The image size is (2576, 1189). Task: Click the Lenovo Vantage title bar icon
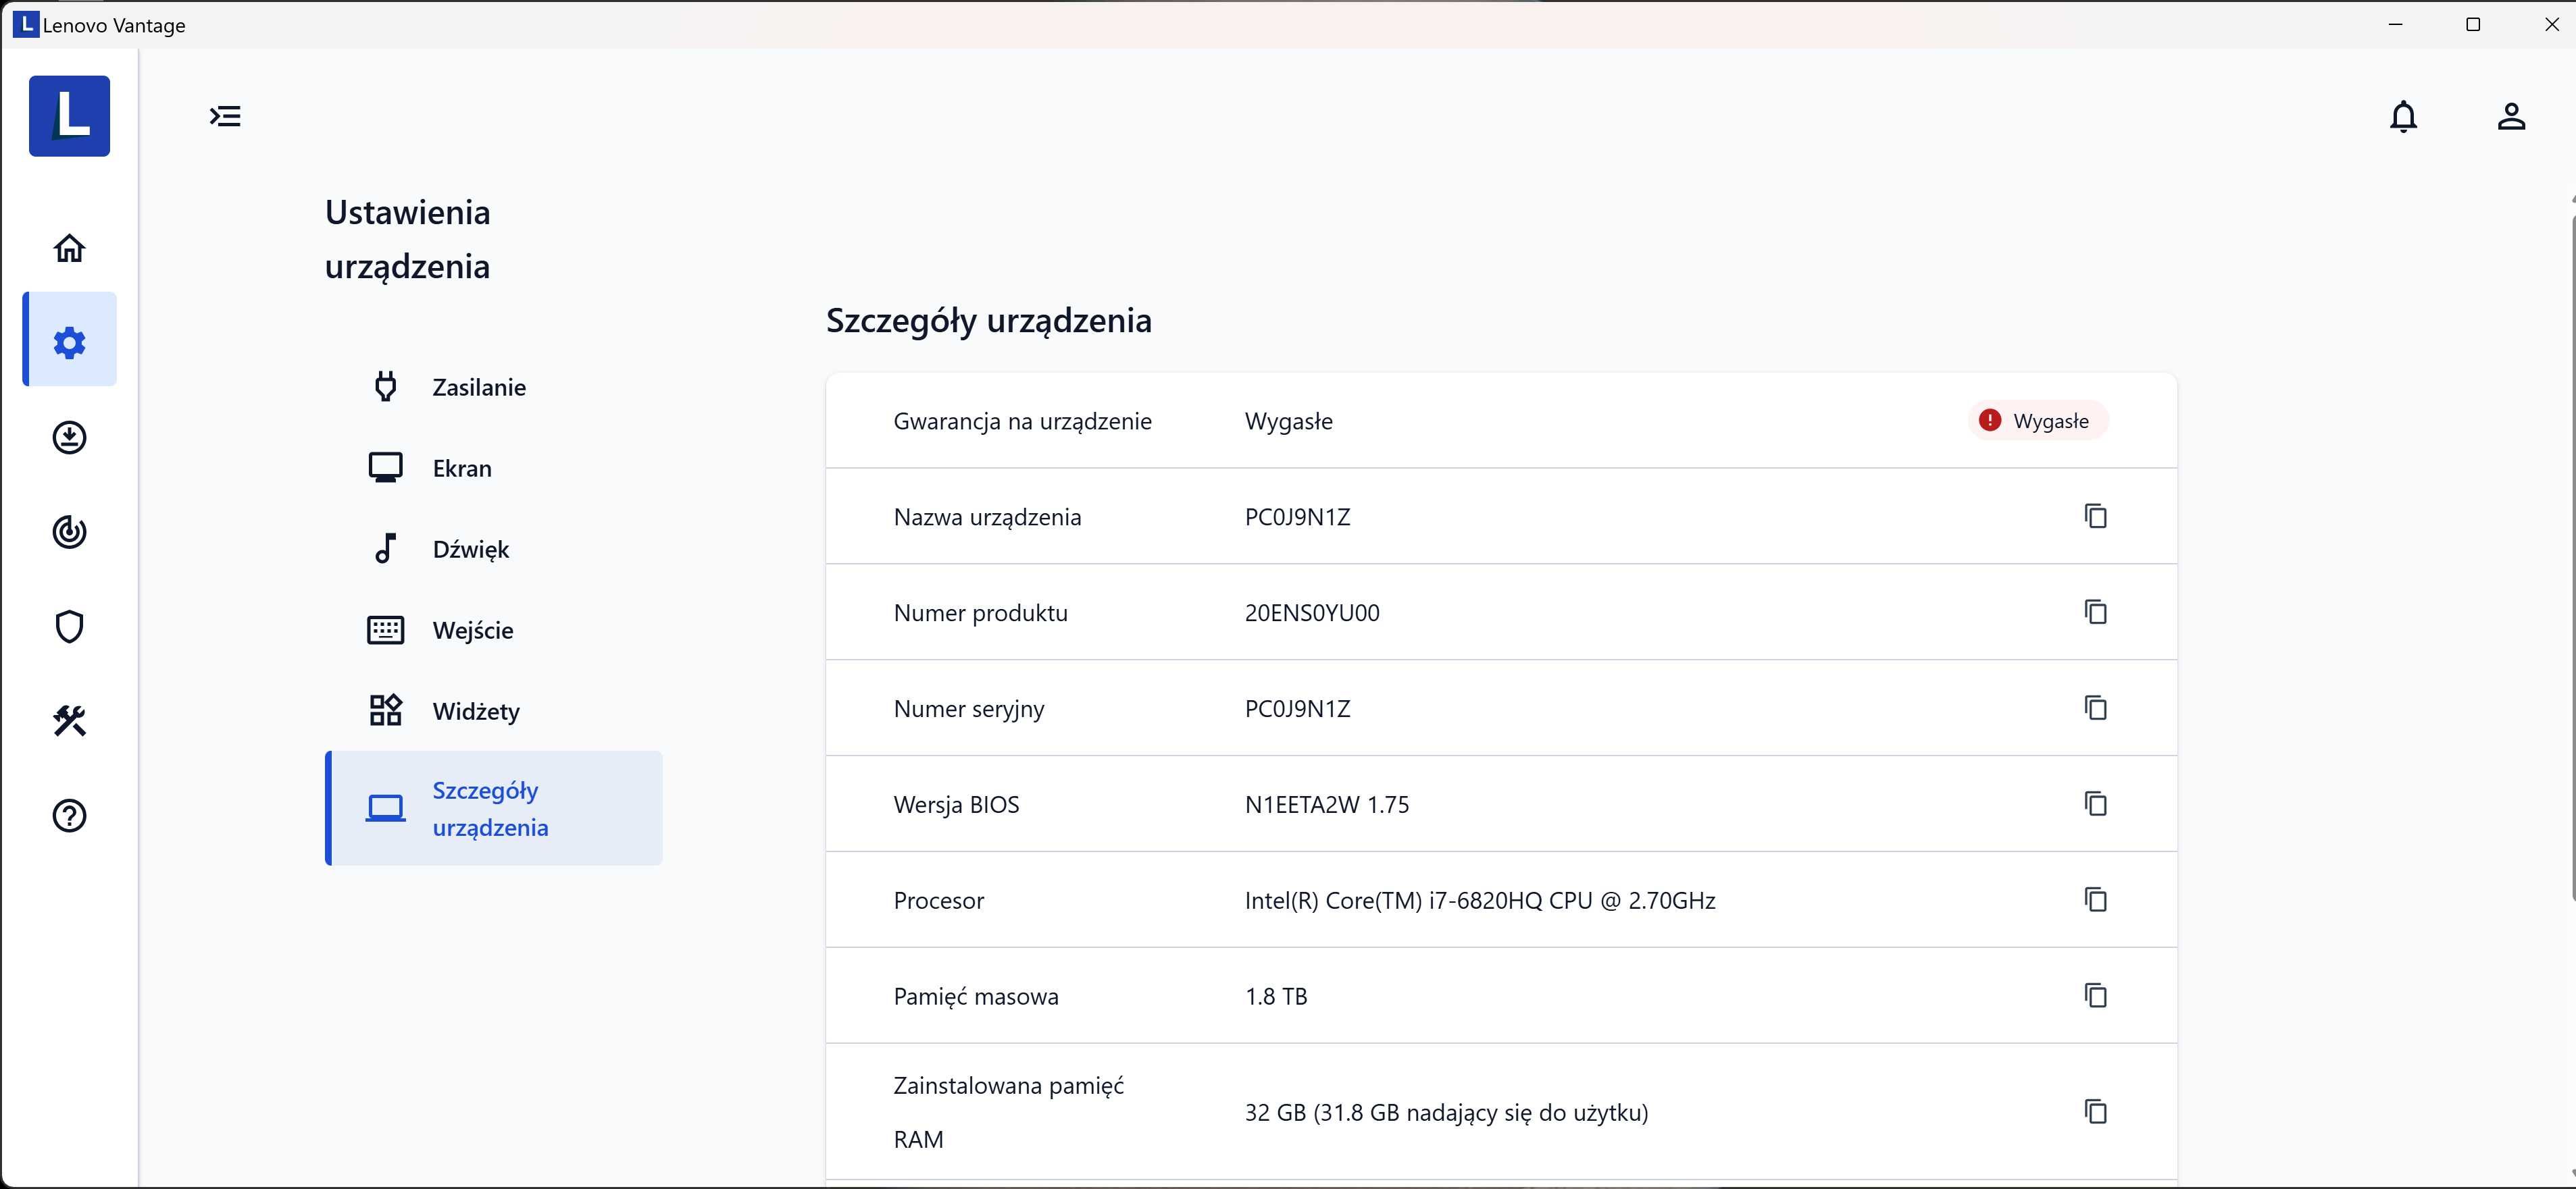(x=26, y=24)
